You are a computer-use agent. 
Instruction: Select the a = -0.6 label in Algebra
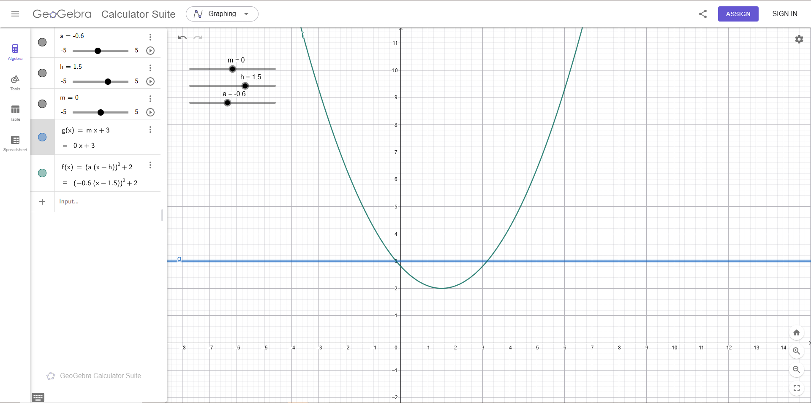click(72, 36)
